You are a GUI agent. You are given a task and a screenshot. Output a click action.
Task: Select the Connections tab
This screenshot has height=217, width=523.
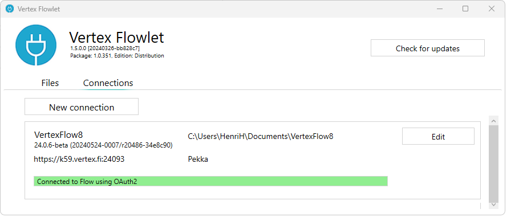coord(108,83)
